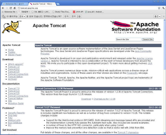166x135 pixels.
Task: Open the Mailing Lists link
Action: [14, 120]
